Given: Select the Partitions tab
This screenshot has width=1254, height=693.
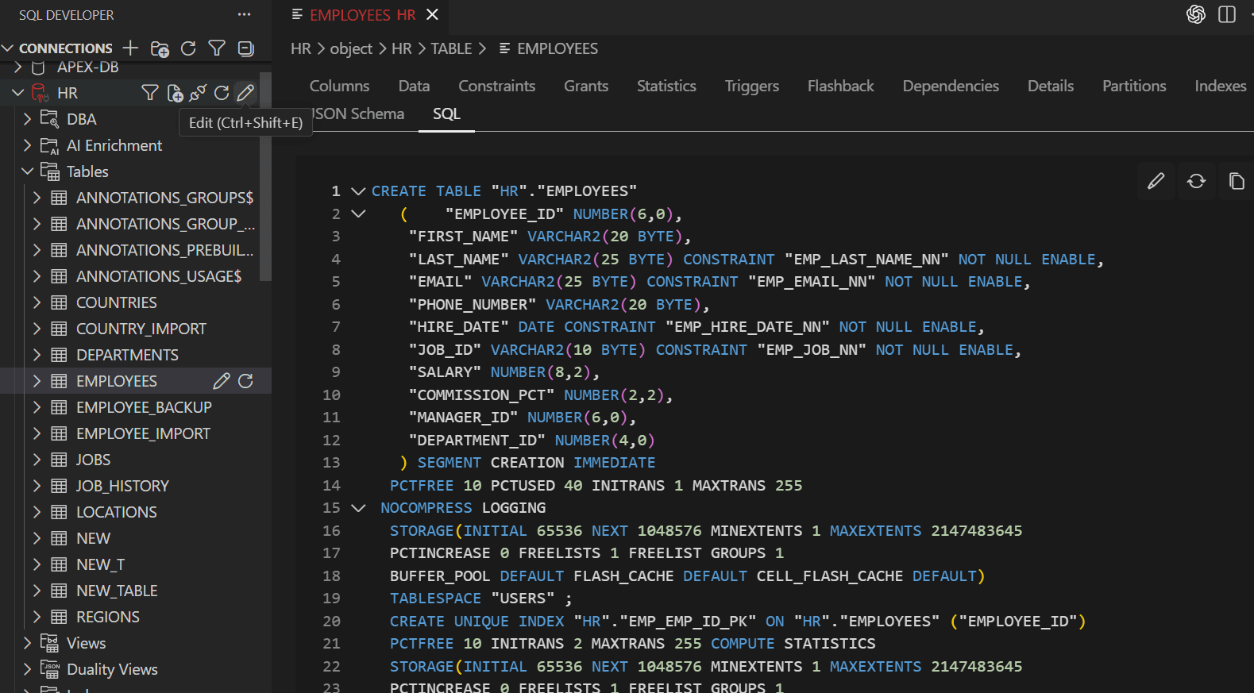Looking at the screenshot, I should tap(1134, 86).
